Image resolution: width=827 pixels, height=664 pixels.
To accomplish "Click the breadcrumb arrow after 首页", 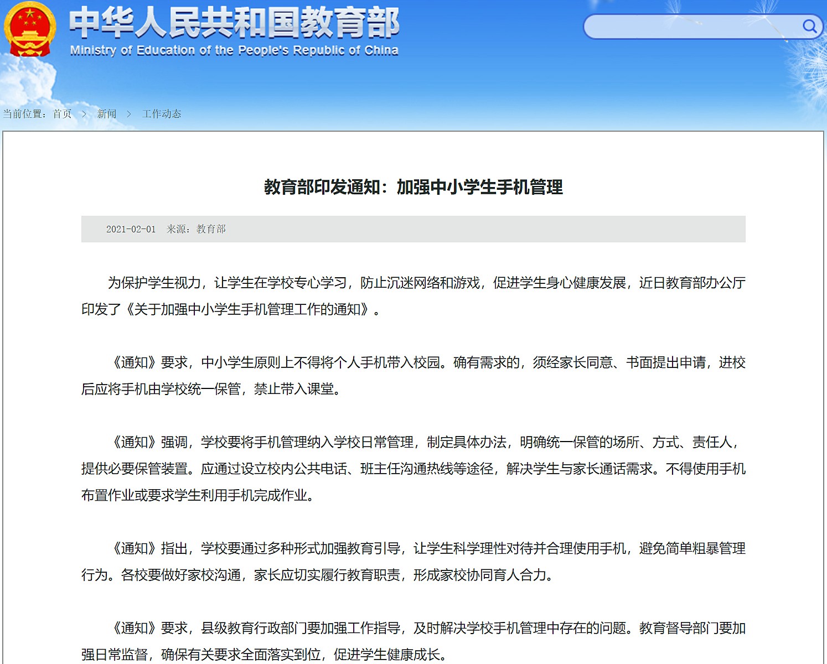I will click(85, 113).
